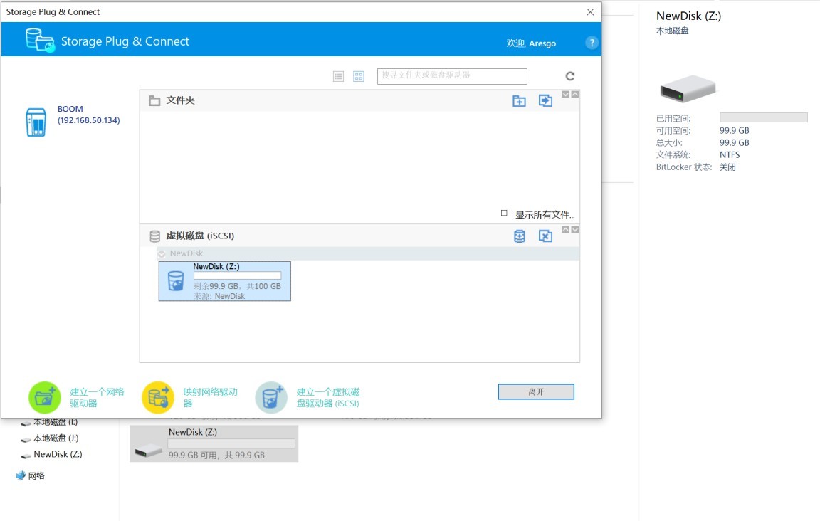Click the connect iSCSI disk icon

520,236
